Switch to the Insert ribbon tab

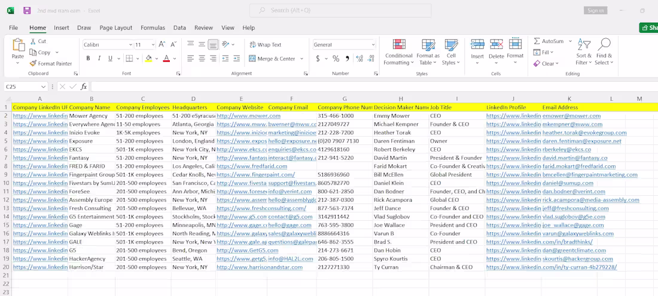point(61,27)
